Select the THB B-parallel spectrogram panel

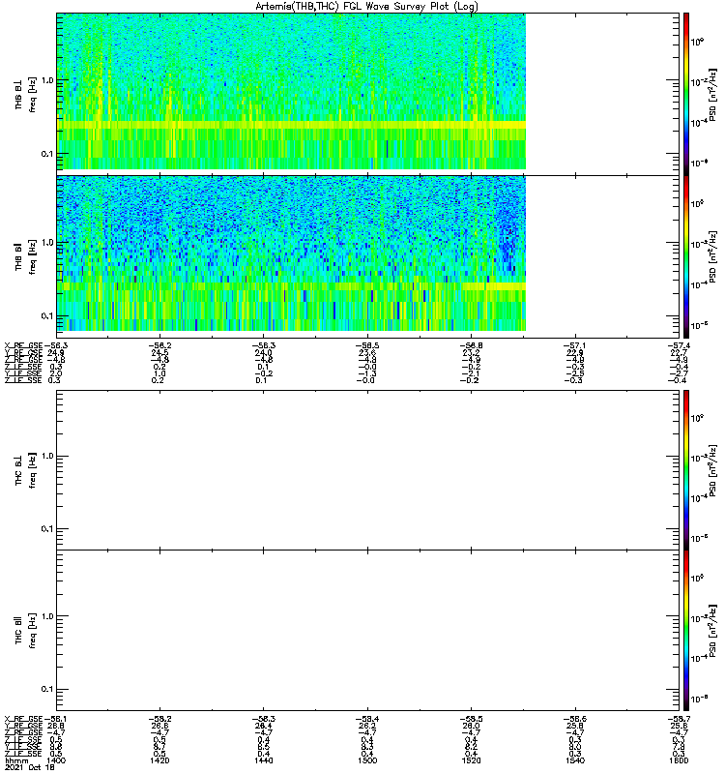pos(367,256)
